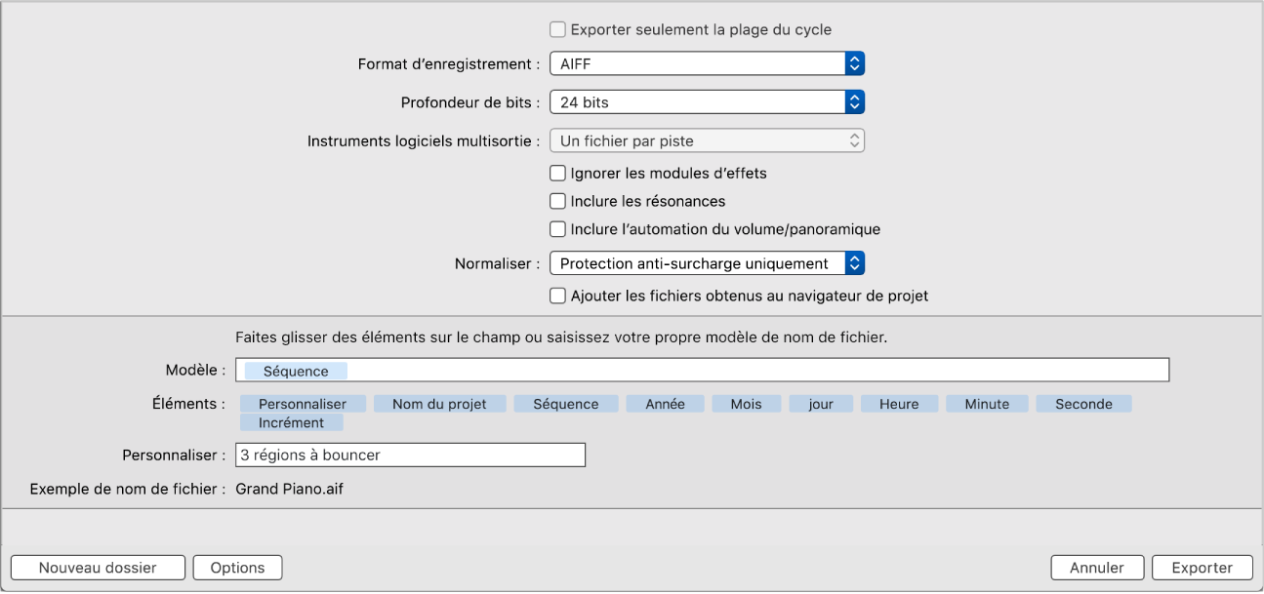Cancel the export with "Annuler"
The width and height of the screenshot is (1264, 594).
(x=1097, y=567)
